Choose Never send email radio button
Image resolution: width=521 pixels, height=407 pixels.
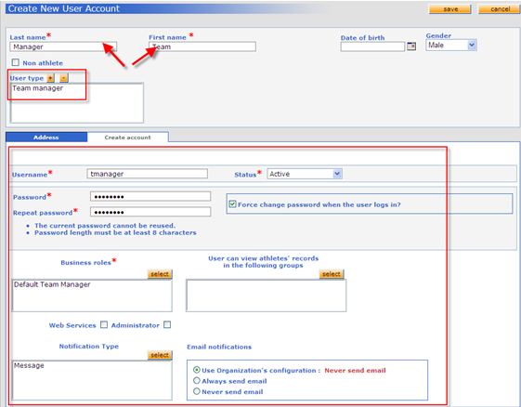coord(197,391)
